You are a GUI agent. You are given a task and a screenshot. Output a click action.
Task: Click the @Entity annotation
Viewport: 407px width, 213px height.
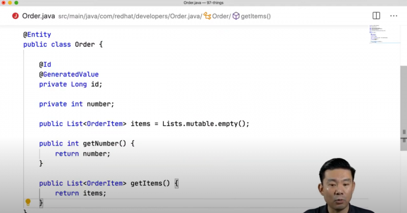tap(37, 34)
